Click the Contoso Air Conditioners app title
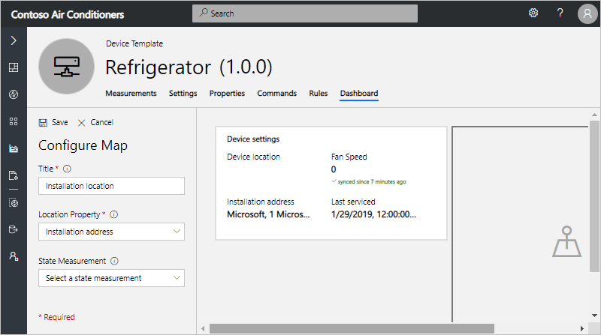Image resolution: width=601 pixels, height=335 pixels. 68,14
